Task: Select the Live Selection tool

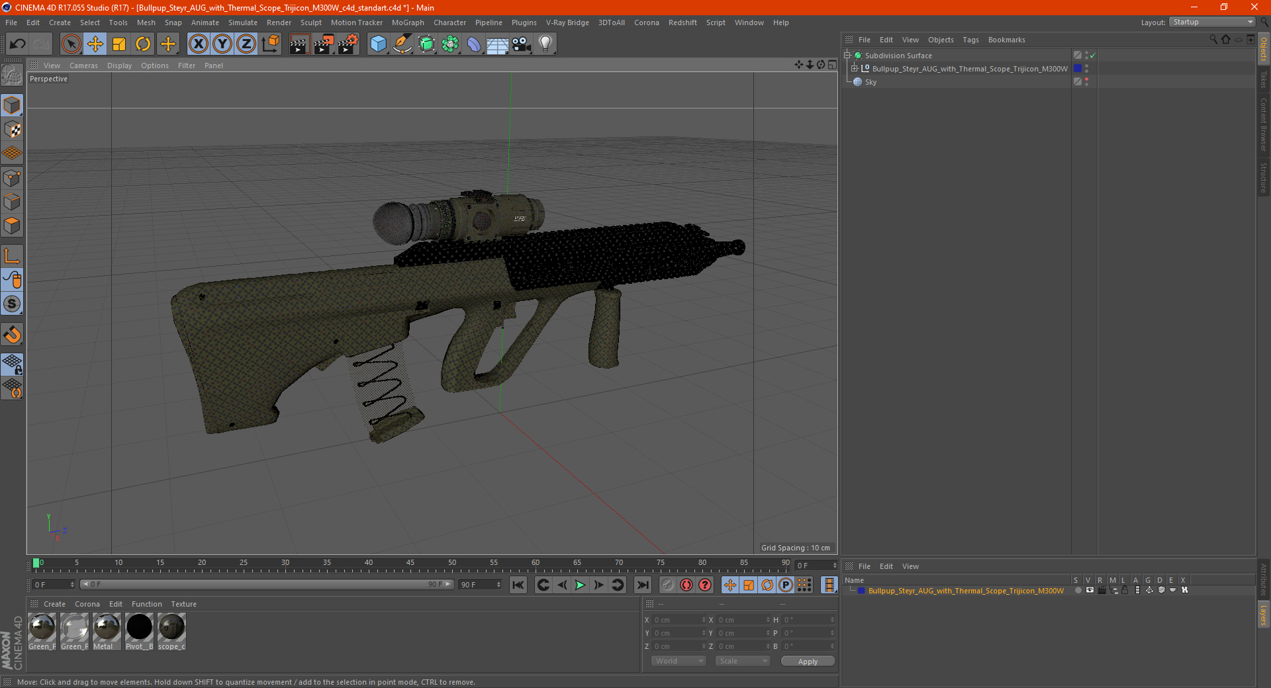Action: point(71,44)
